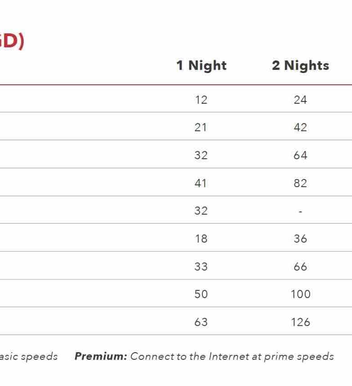Select the 82 price cell

coord(300,184)
